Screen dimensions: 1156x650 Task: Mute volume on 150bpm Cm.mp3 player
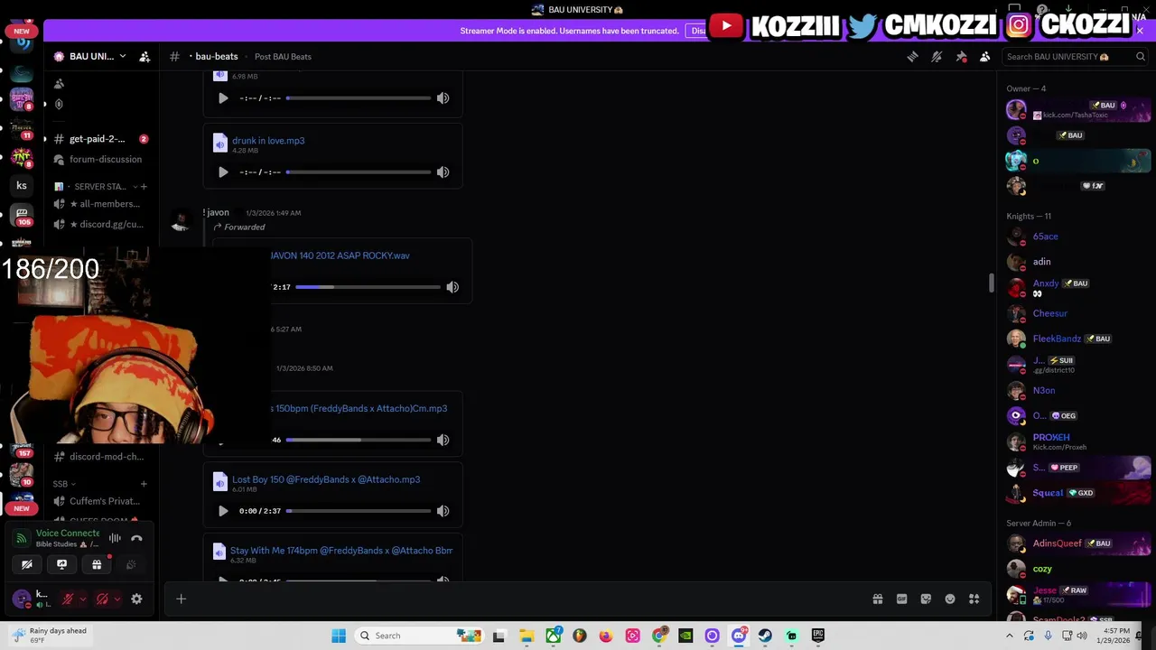[443, 440]
